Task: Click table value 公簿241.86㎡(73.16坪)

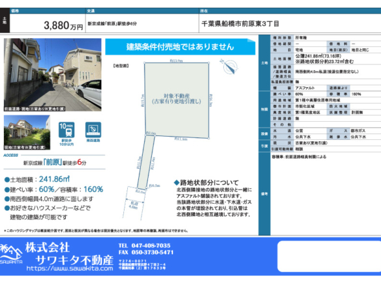Action: [x=318, y=56]
